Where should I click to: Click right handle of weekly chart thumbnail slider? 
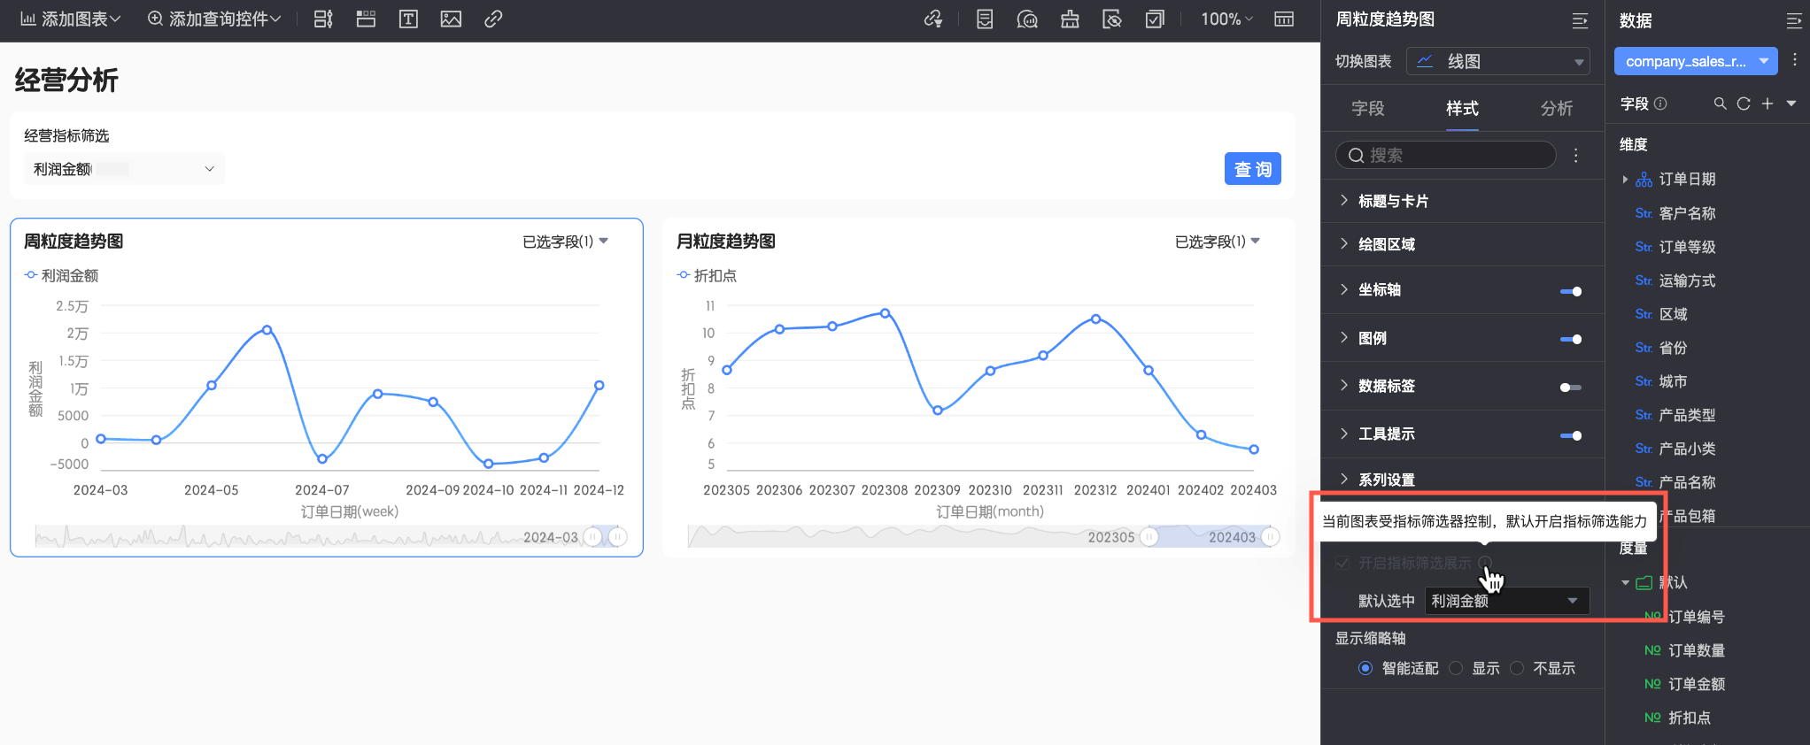[618, 537]
